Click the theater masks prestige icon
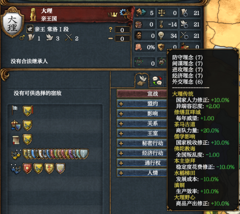Image resolution: width=240 pixels, height=214 pixels. (x=140, y=13)
